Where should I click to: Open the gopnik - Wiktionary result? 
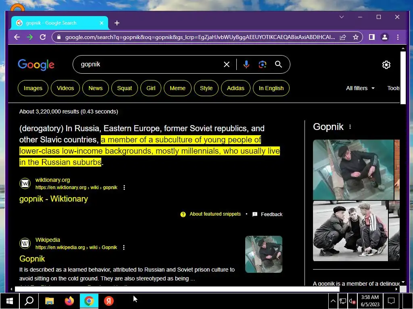[x=54, y=199]
